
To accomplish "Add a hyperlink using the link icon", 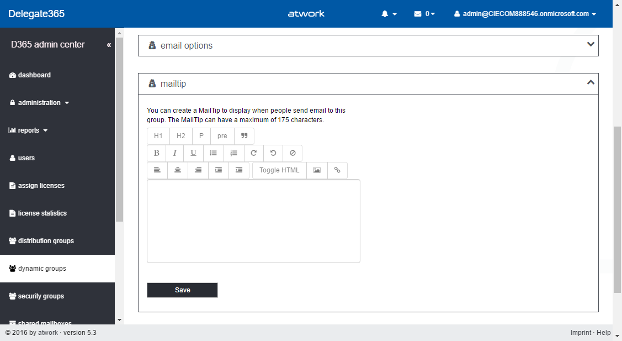I will pyautogui.click(x=337, y=170).
